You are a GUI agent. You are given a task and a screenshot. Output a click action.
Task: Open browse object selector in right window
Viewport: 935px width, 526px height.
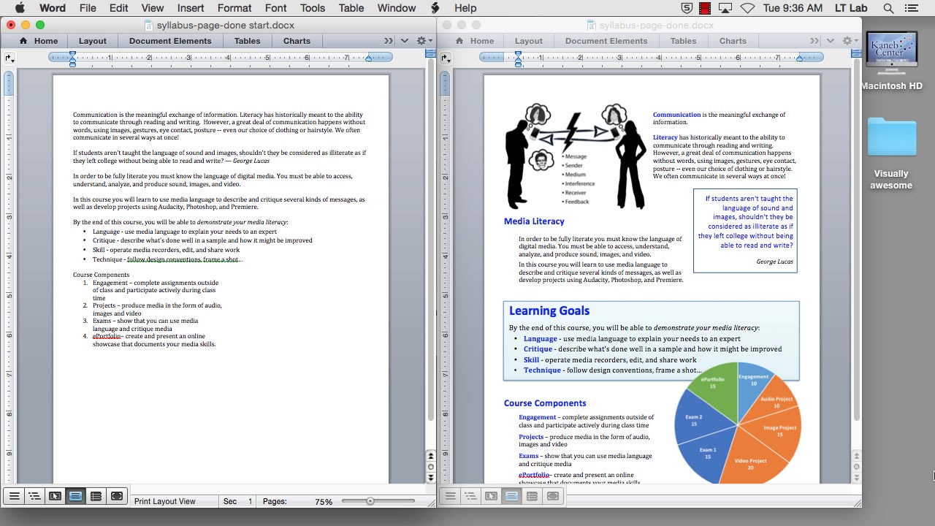click(856, 467)
